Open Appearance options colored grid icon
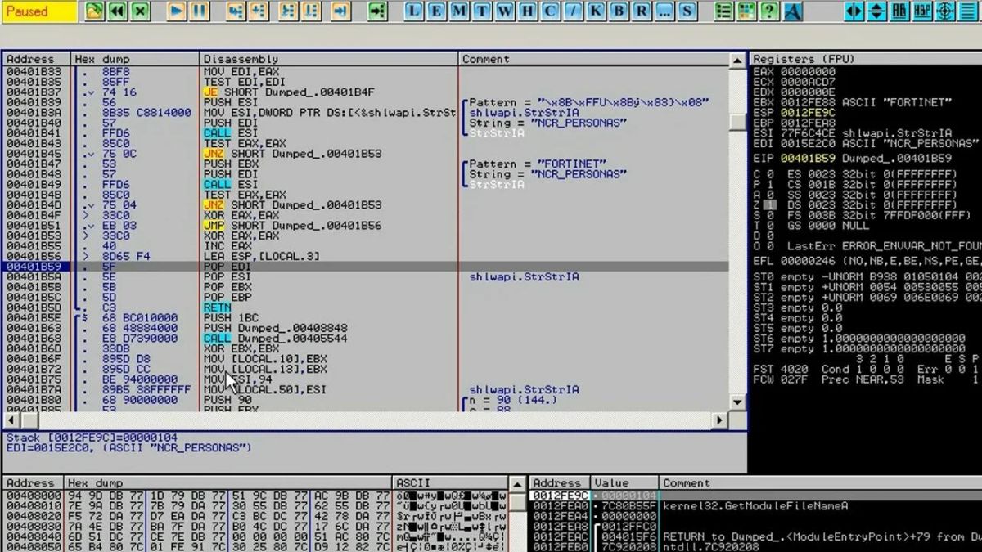982x552 pixels. pyautogui.click(x=746, y=11)
